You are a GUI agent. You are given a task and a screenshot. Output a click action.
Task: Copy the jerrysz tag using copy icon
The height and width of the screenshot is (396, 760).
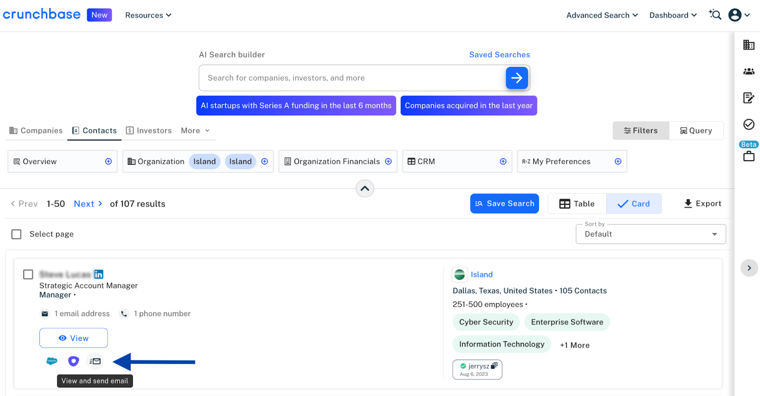pos(494,366)
